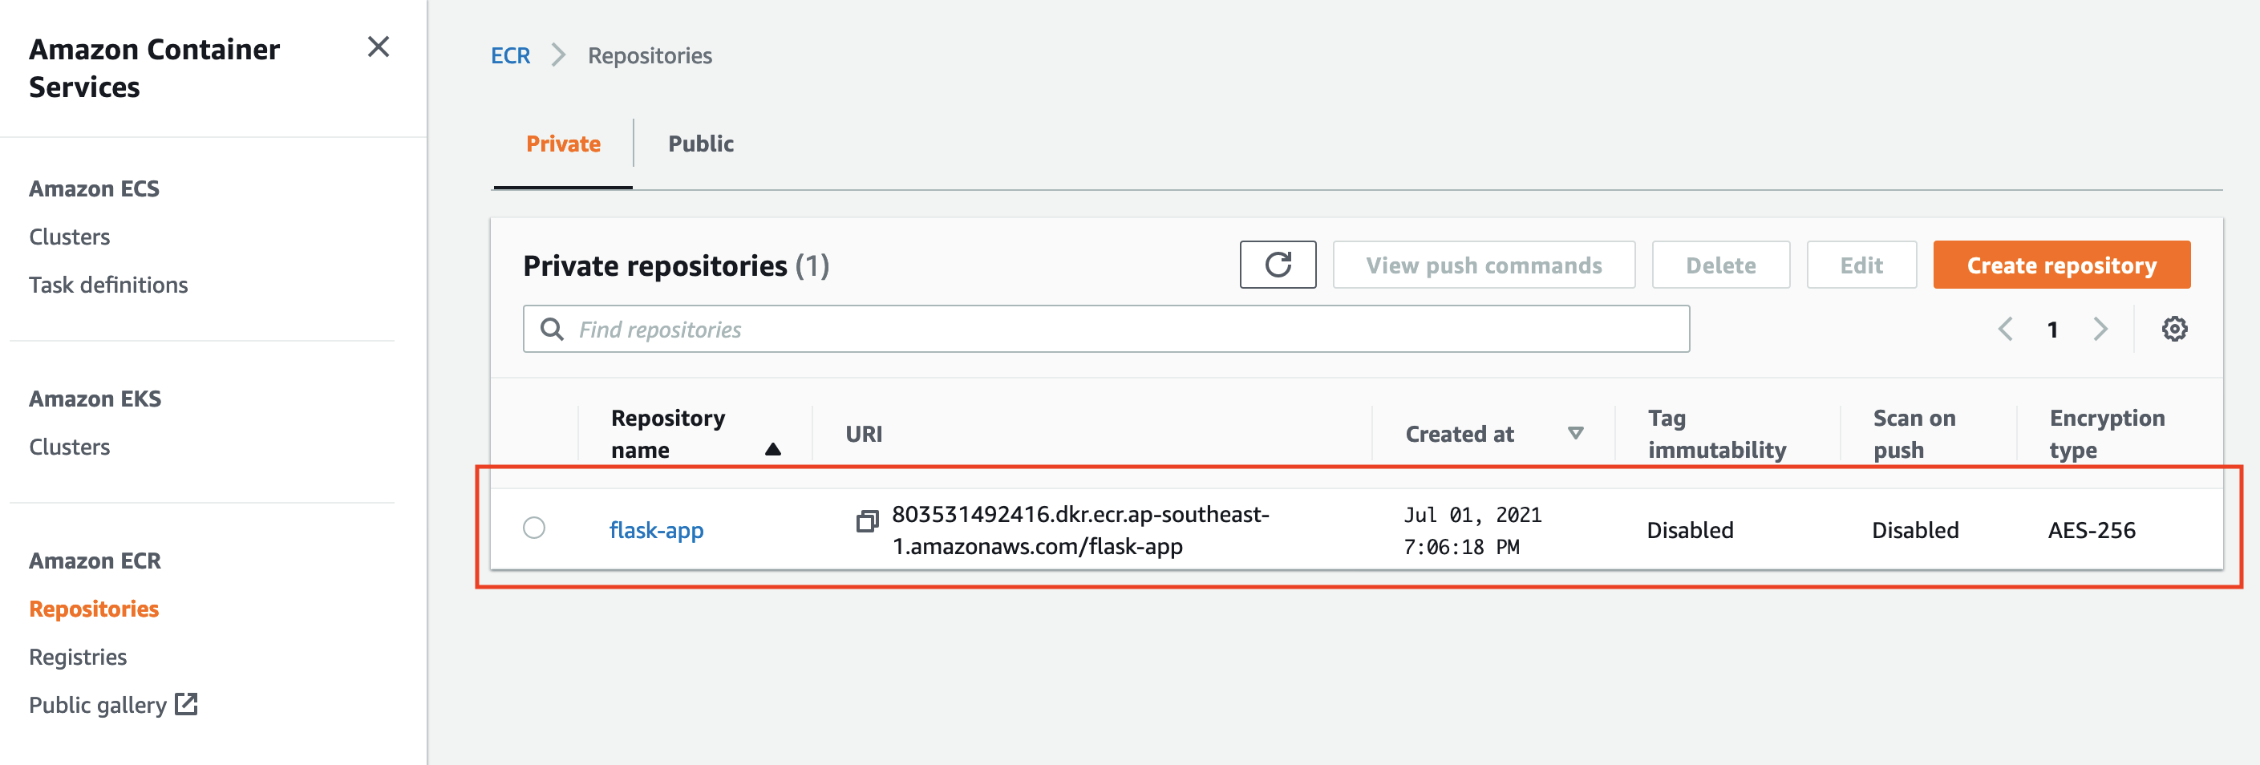Image resolution: width=2260 pixels, height=765 pixels.
Task: Click the Amazon ECR section heading
Action: tap(95, 561)
